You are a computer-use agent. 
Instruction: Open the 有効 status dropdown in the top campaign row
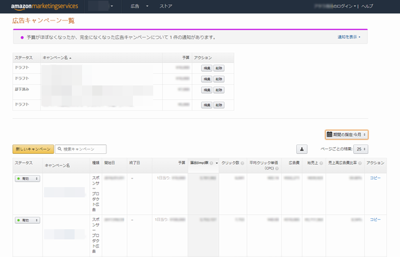(27, 178)
